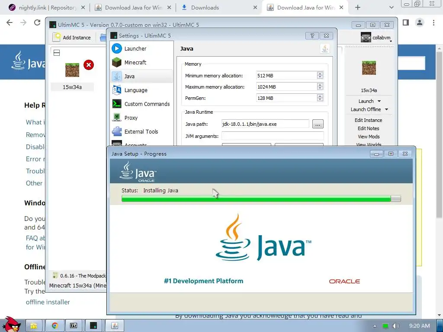
Task: Open External Tools settings page
Action: pyautogui.click(x=141, y=131)
